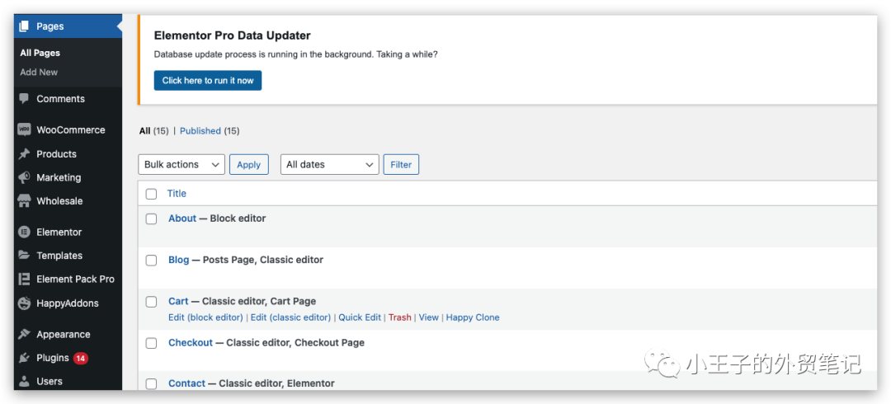Screen dimensions: 891x404
Task: Open the Bulk actions dropdown
Action: (181, 164)
